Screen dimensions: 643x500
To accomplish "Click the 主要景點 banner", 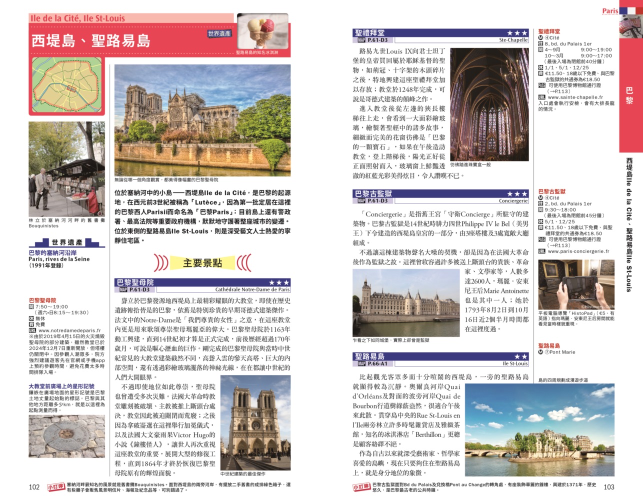I will pos(202,262).
